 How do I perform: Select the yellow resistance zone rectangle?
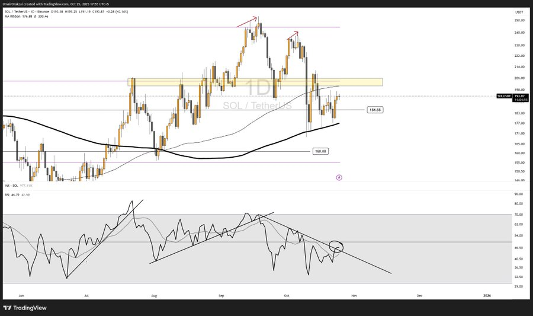[x=255, y=82]
